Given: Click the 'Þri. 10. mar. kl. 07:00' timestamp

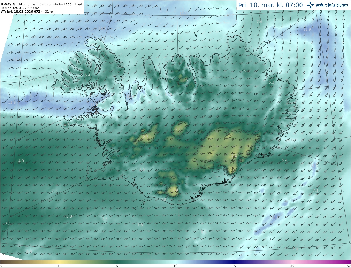Looking at the screenshot, I should point(271,5).
